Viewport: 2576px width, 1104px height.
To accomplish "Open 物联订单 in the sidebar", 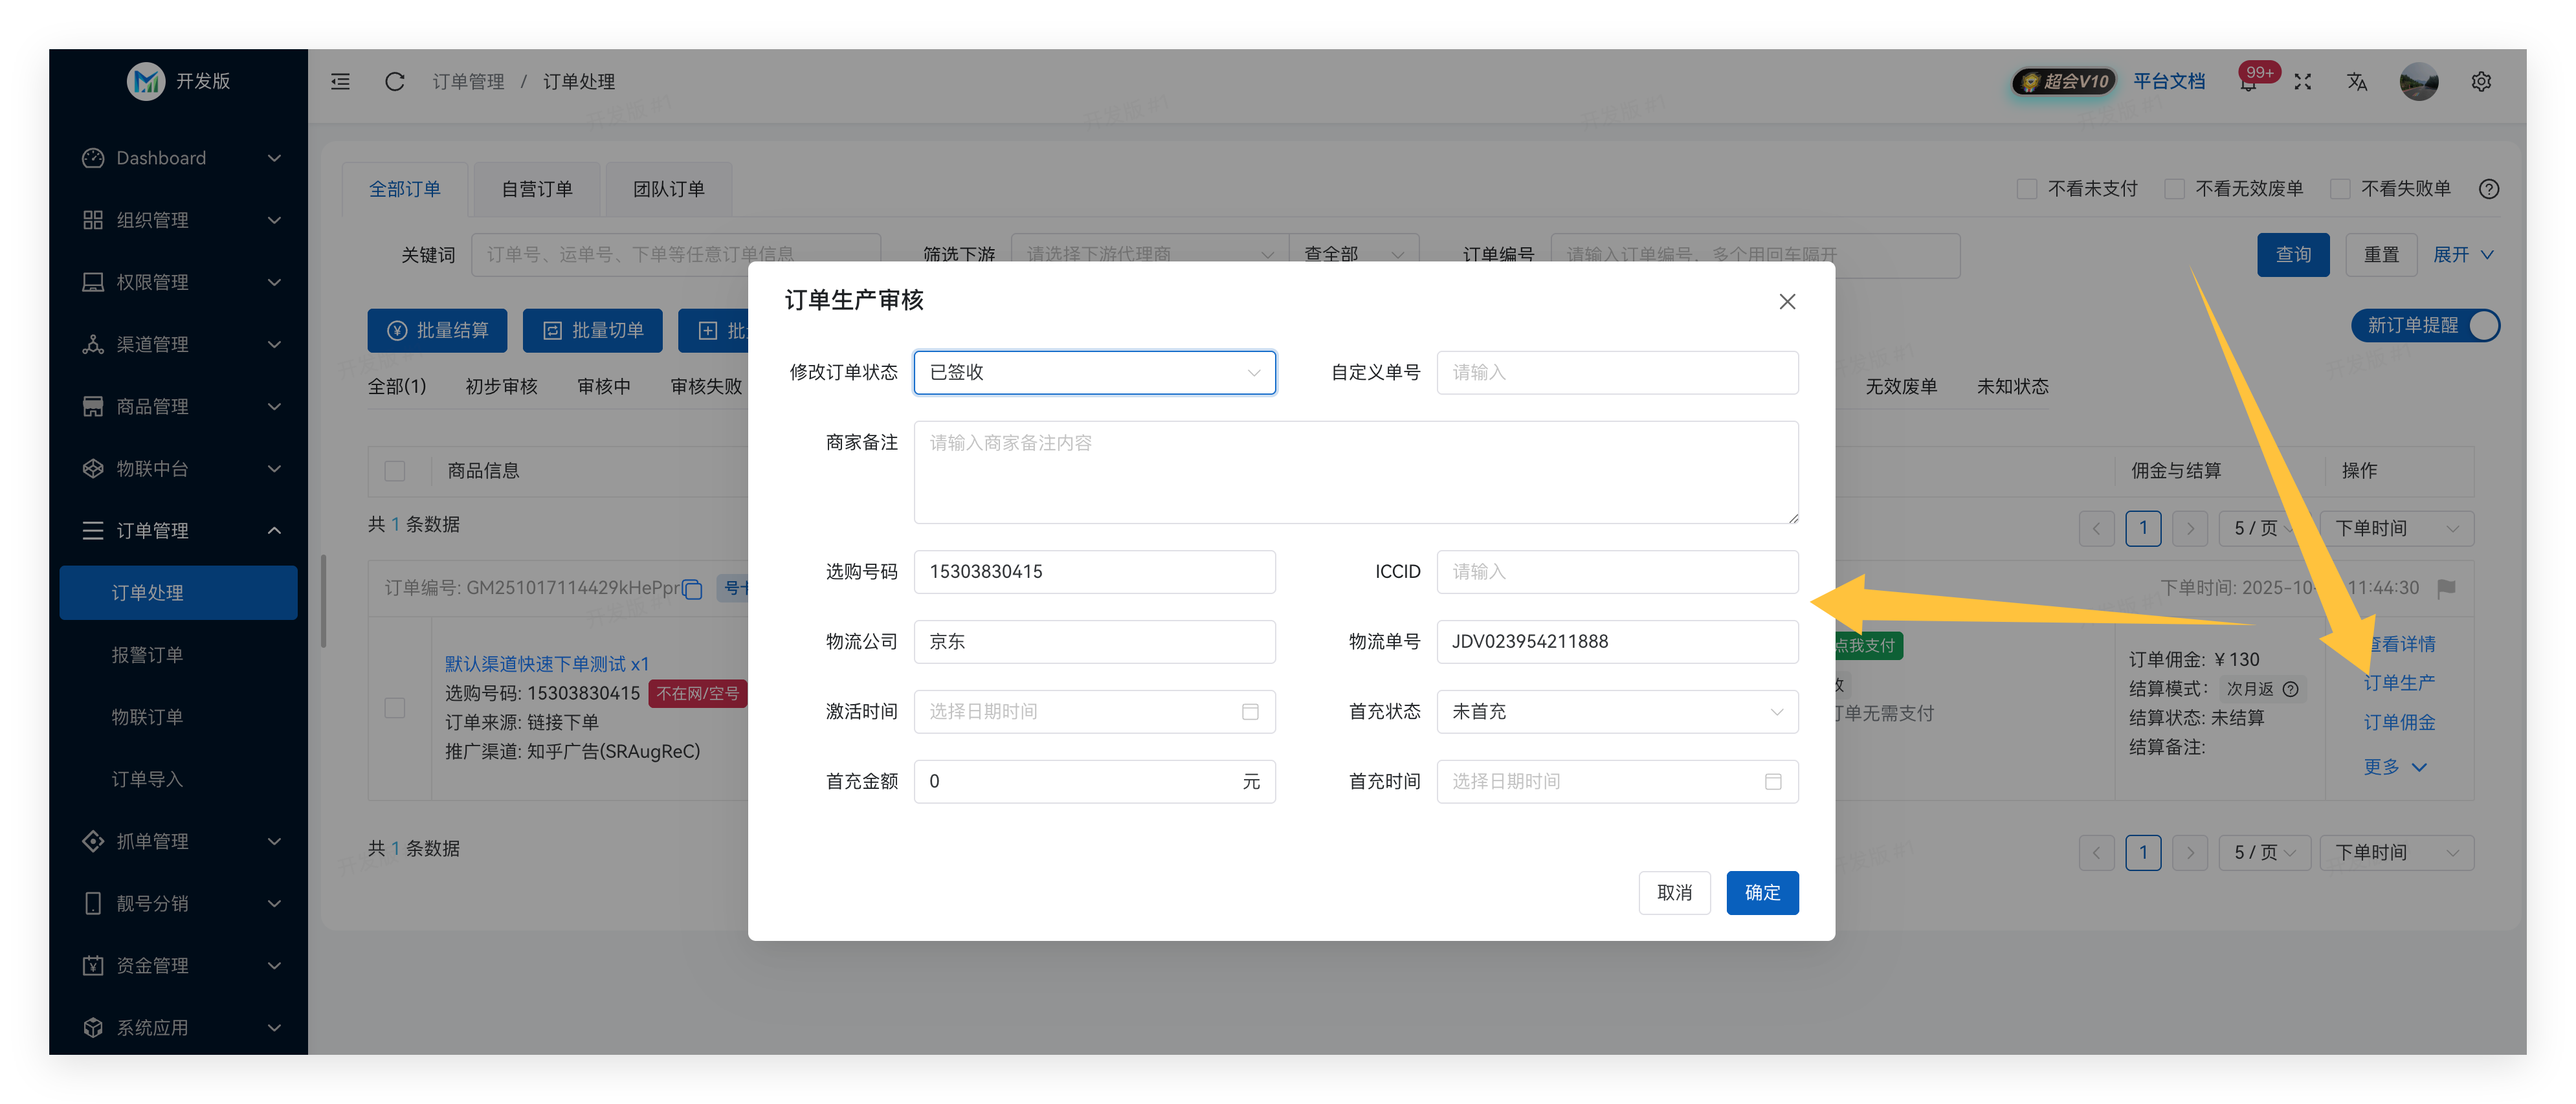I will click(x=179, y=717).
